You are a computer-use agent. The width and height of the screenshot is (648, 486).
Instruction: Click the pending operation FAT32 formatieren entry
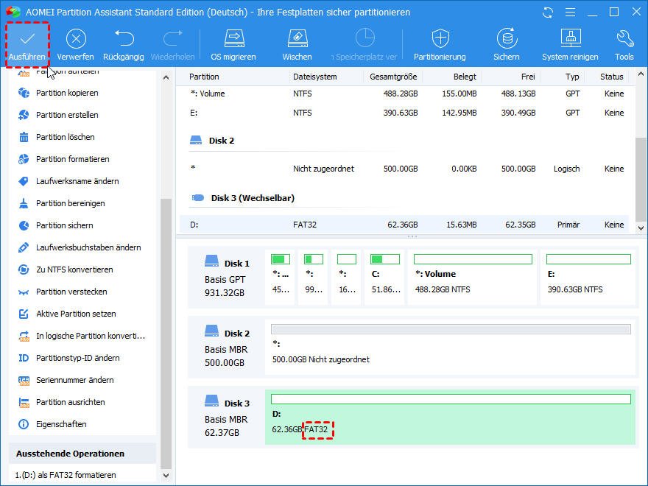[65, 475]
